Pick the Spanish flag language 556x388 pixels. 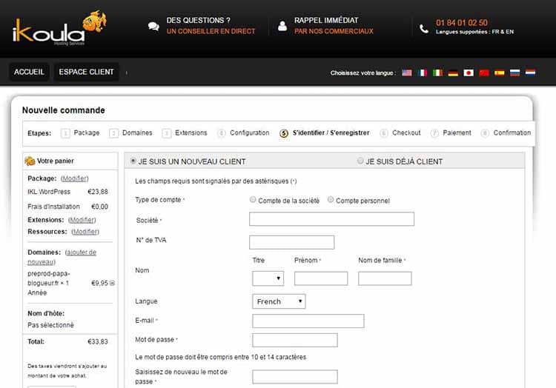pos(500,73)
